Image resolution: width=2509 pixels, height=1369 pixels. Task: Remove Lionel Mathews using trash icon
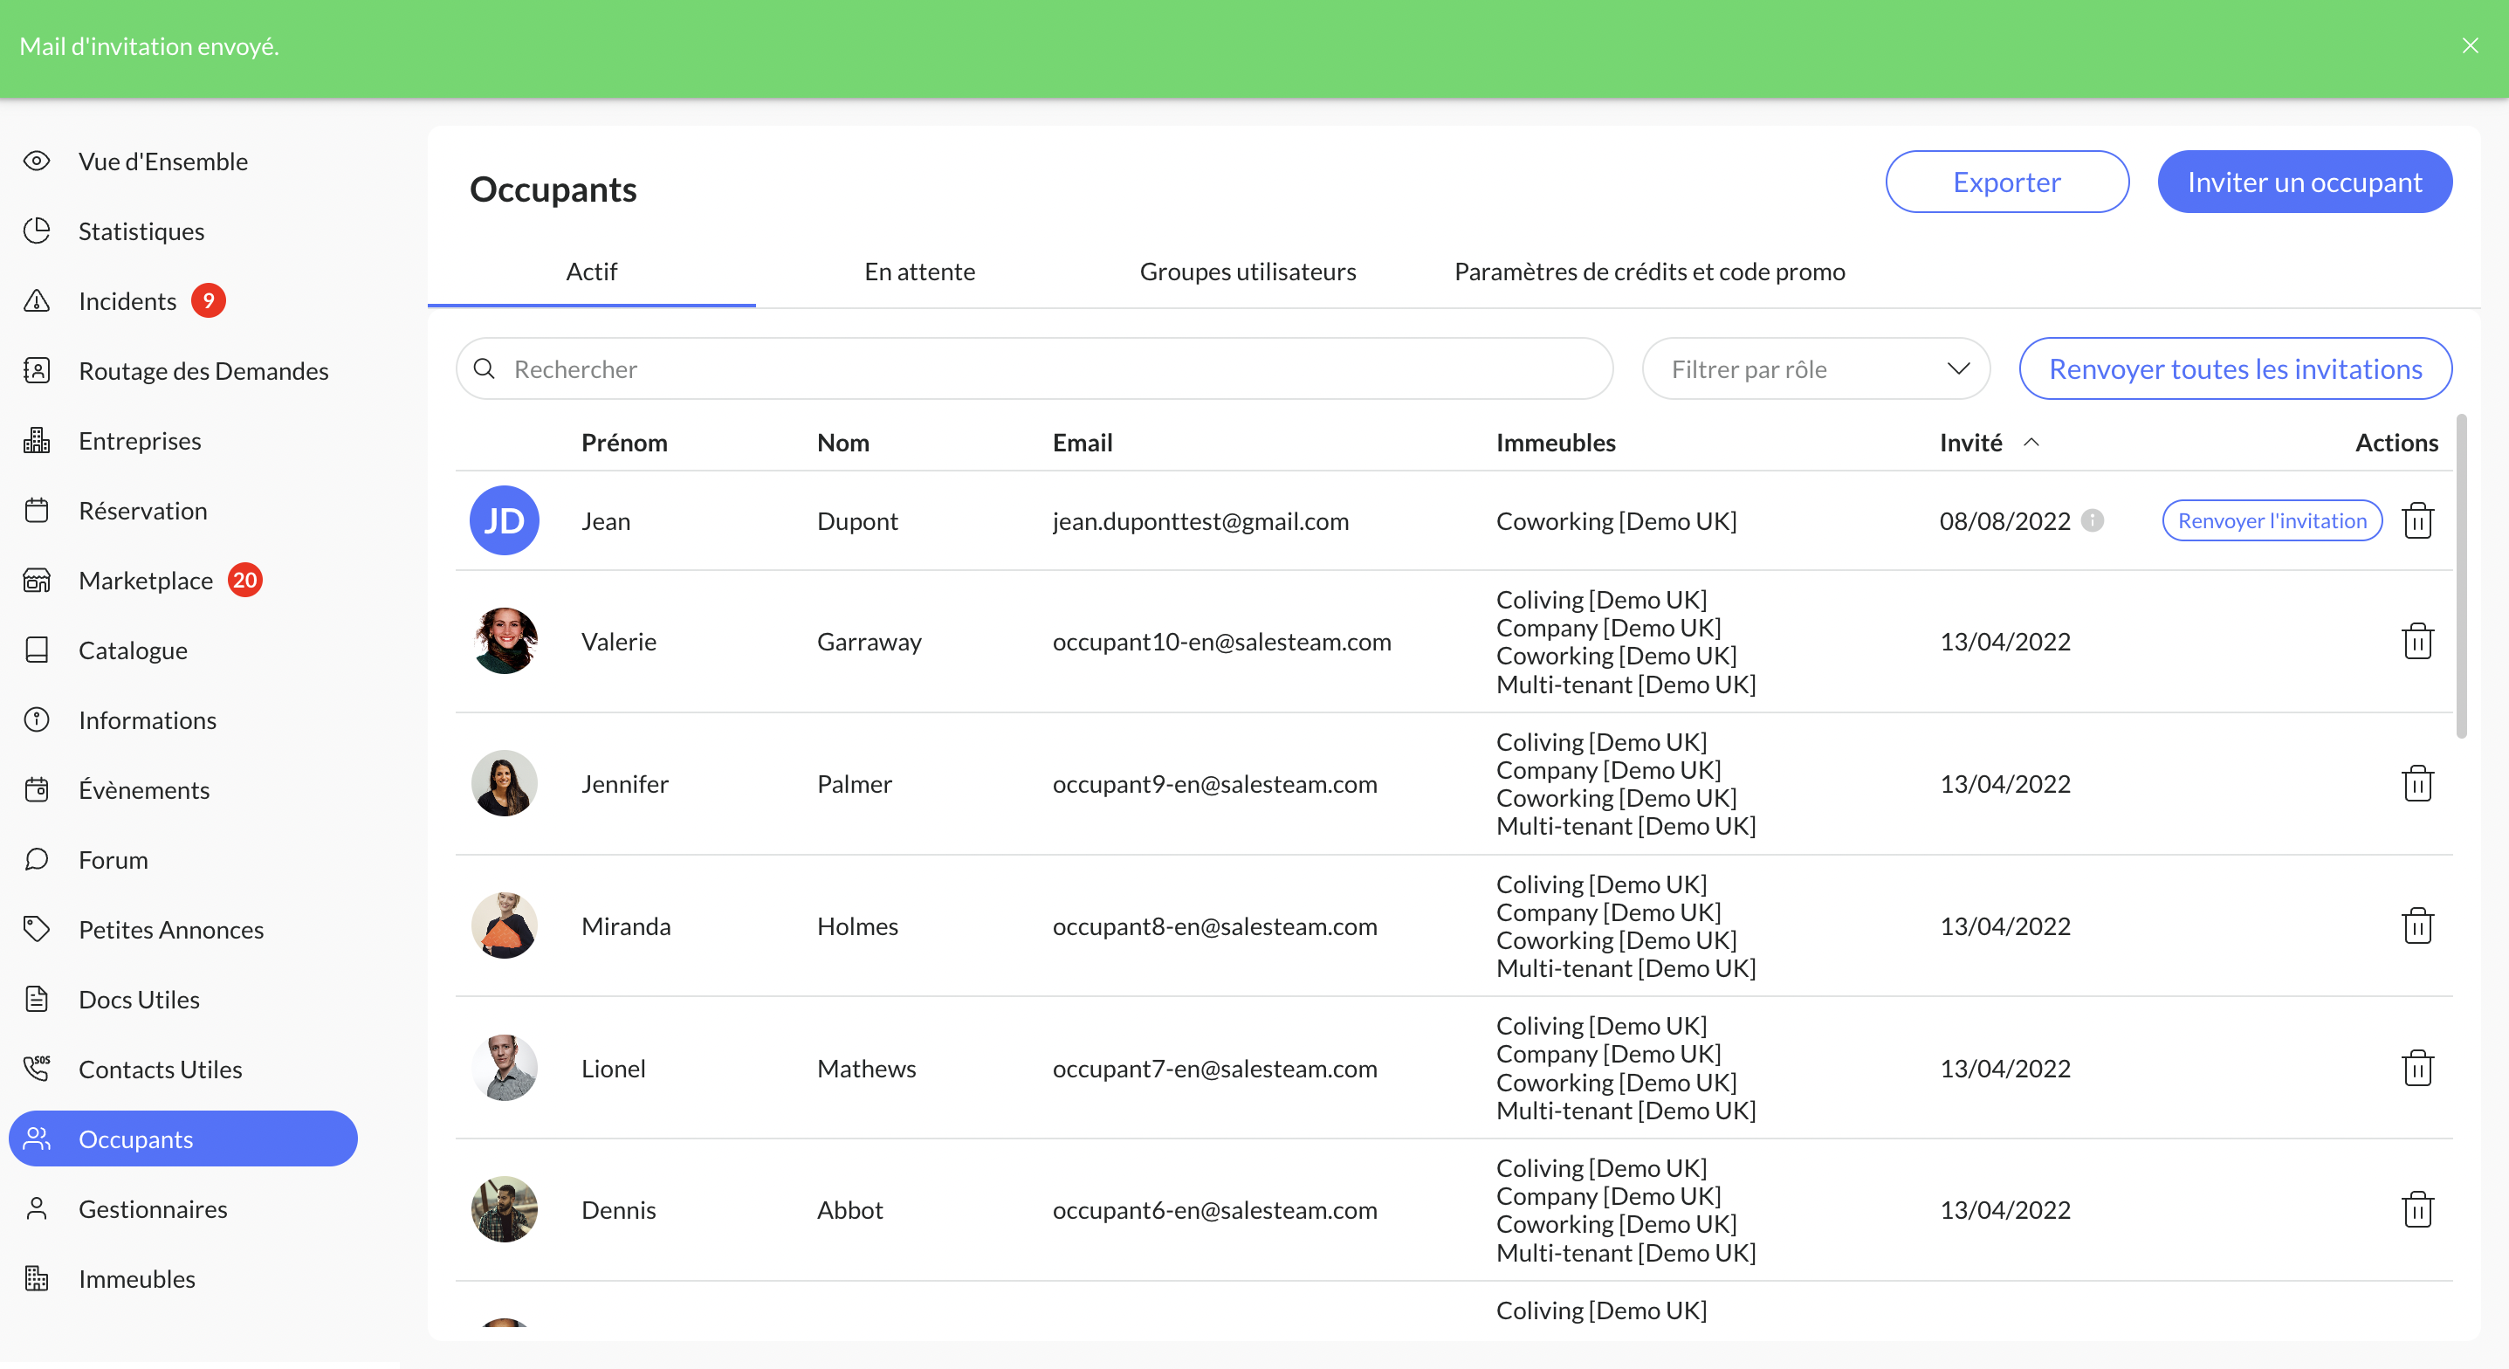pos(2417,1068)
